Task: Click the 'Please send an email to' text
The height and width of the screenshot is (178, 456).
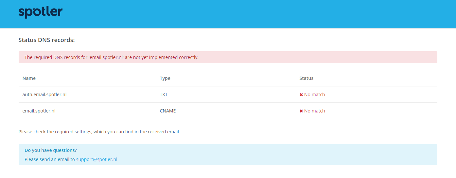Action: click(x=50, y=159)
